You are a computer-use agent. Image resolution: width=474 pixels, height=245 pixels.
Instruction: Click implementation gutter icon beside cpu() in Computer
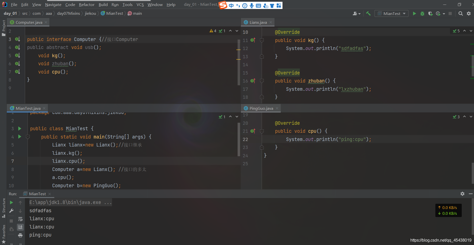[x=17, y=72]
